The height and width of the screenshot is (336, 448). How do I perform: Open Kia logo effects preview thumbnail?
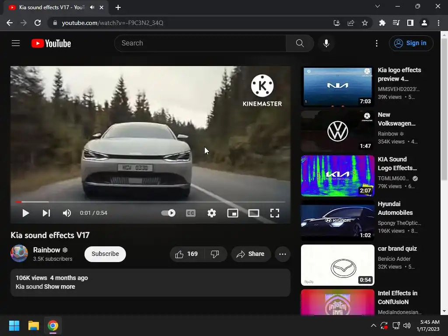coord(337,87)
